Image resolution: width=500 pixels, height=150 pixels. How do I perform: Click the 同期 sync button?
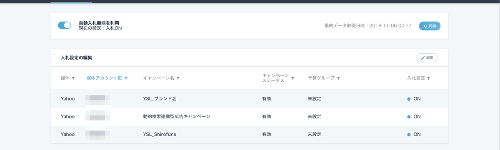(430, 26)
